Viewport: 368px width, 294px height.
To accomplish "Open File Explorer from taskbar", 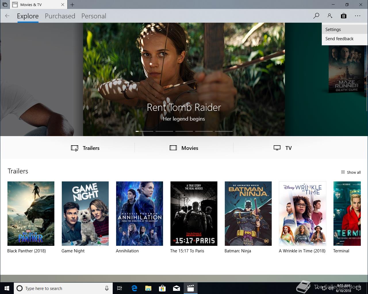I will click(148, 288).
